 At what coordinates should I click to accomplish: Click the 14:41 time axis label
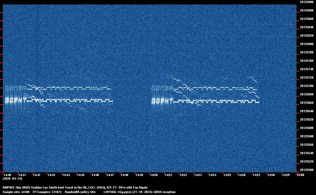[x=22, y=175]
